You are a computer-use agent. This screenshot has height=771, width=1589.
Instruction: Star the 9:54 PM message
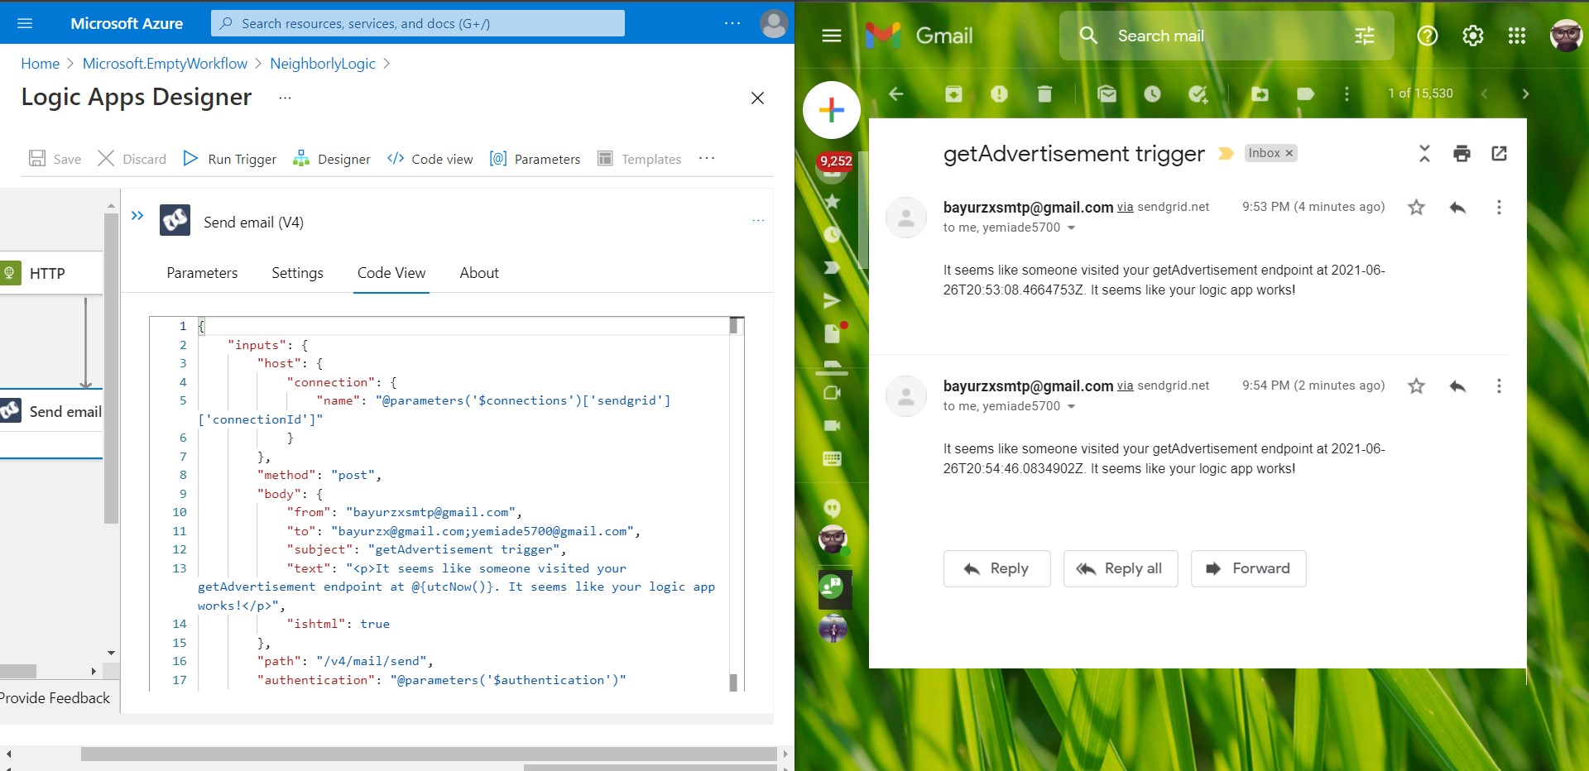pyautogui.click(x=1417, y=386)
